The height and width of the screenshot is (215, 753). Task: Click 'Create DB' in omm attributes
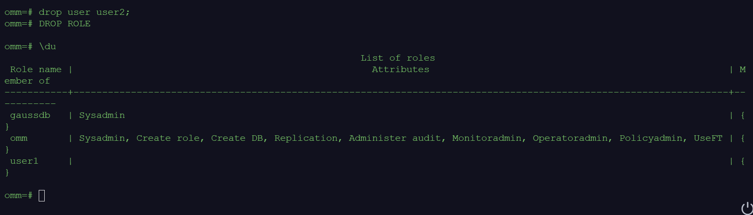[237, 138]
